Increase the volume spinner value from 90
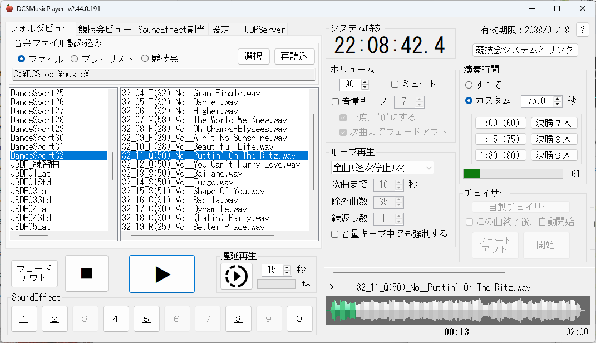 click(x=365, y=82)
